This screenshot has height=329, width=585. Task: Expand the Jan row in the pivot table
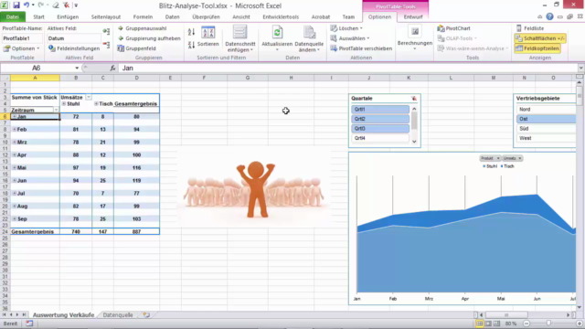[15, 116]
